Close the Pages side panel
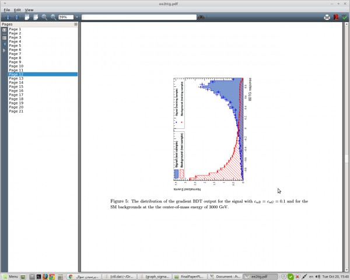Image resolution: width=350 pixels, height=280 pixels. pyautogui.click(x=75, y=24)
